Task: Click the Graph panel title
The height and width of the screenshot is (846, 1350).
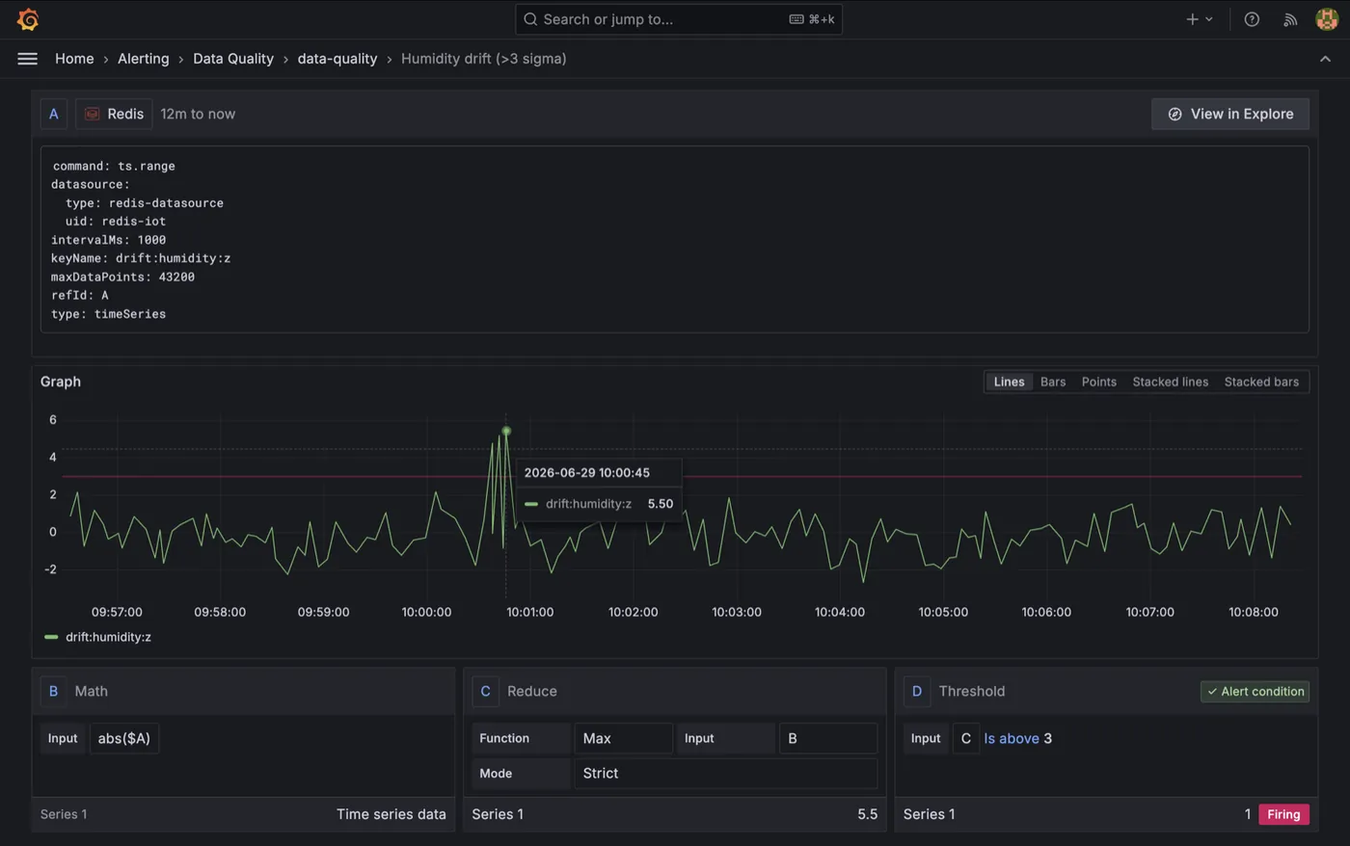Action: tap(61, 382)
